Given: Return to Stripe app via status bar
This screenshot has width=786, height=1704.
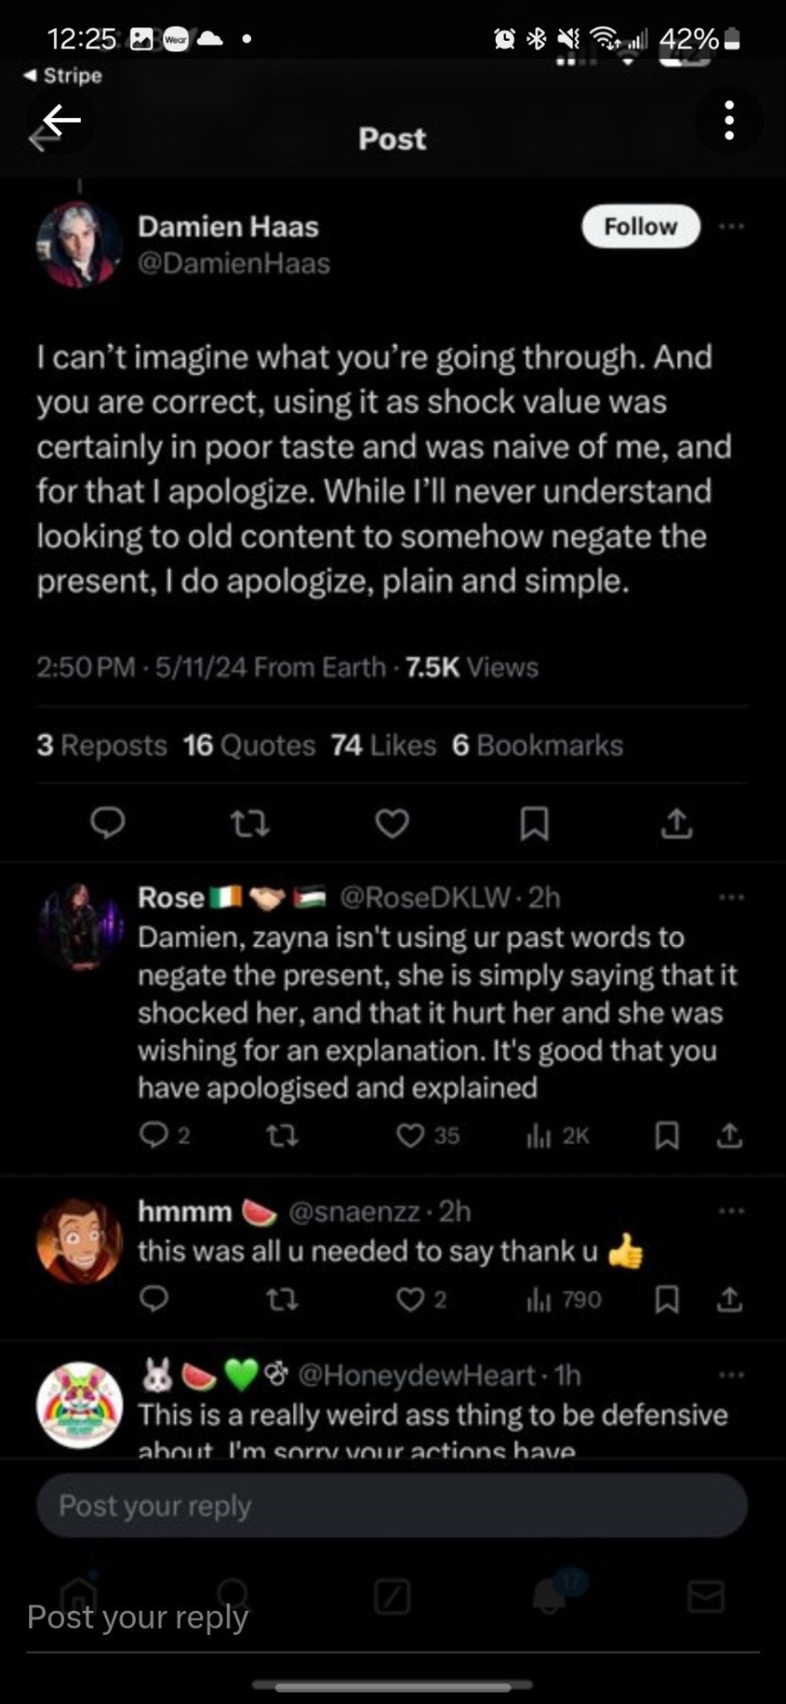Looking at the screenshot, I should 64,76.
